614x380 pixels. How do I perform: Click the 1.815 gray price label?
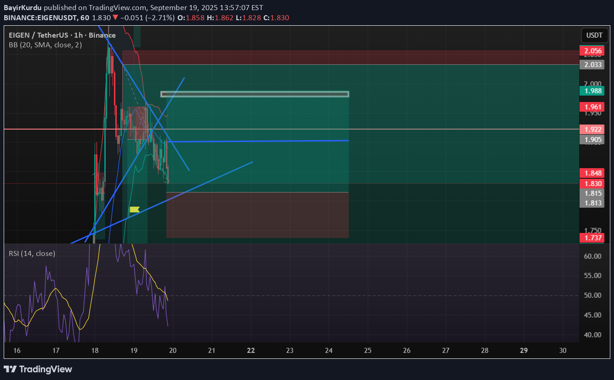pos(591,193)
